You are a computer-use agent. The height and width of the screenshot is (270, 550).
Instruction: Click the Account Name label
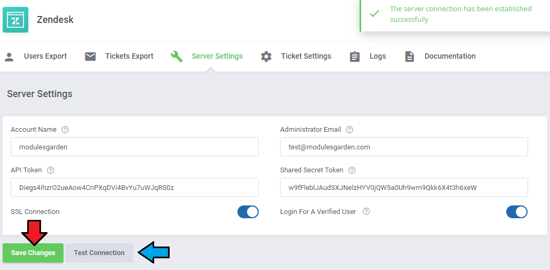pyautogui.click(x=34, y=130)
